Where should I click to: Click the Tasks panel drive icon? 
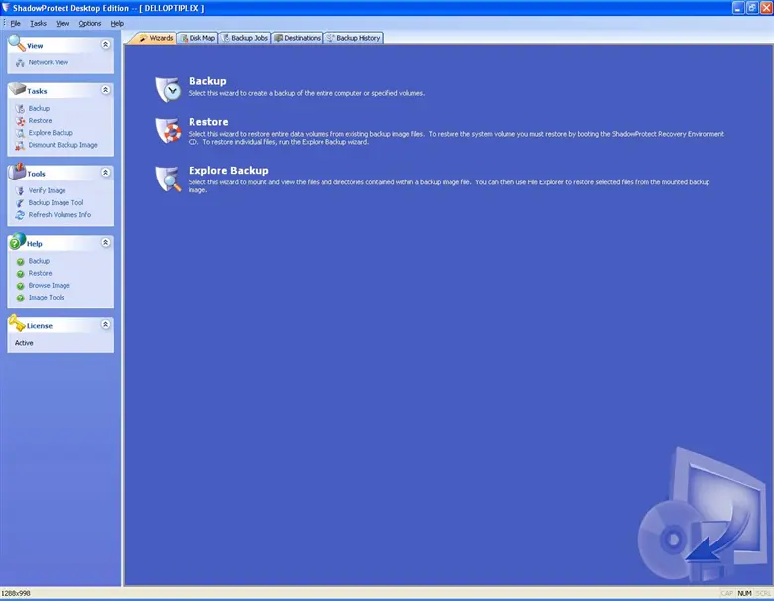(17, 88)
